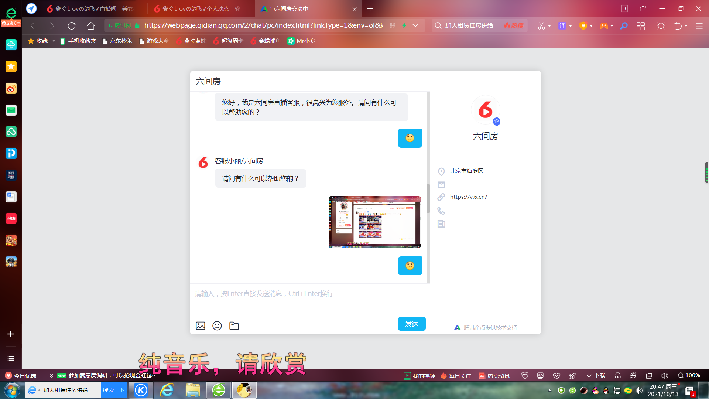
Task: Open the 下载 downloads button
Action: coord(595,375)
